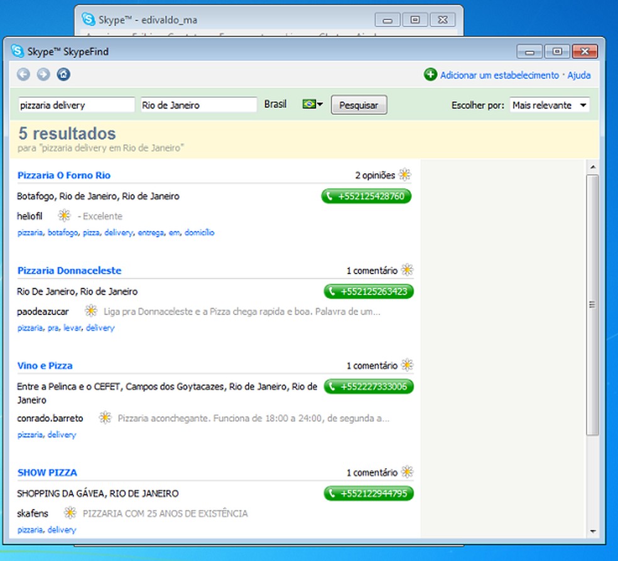Open the Ajuda help link
The width and height of the screenshot is (618, 561).
coord(578,75)
